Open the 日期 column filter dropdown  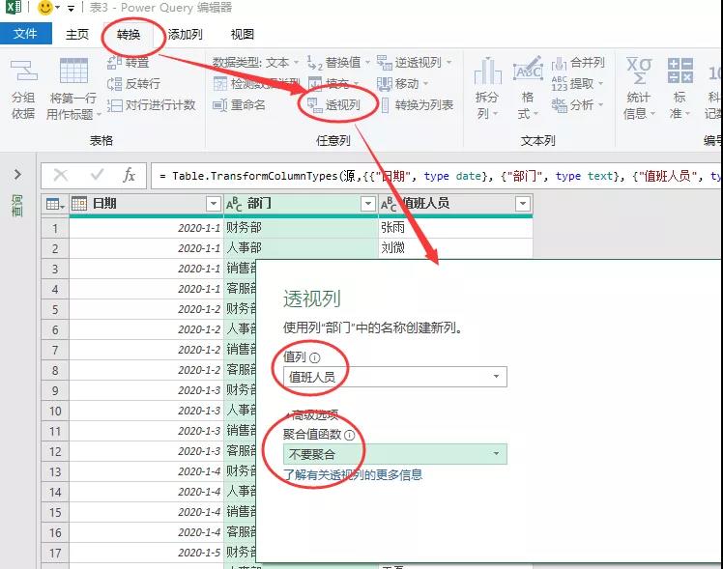213,204
